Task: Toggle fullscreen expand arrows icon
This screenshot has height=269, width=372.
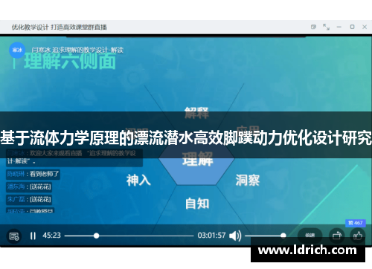Action: (x=326, y=27)
